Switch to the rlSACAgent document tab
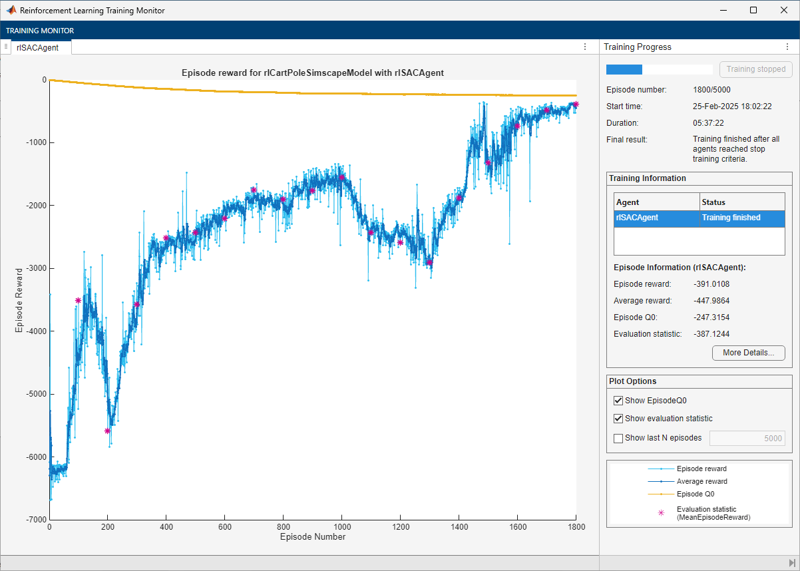 click(x=42, y=47)
